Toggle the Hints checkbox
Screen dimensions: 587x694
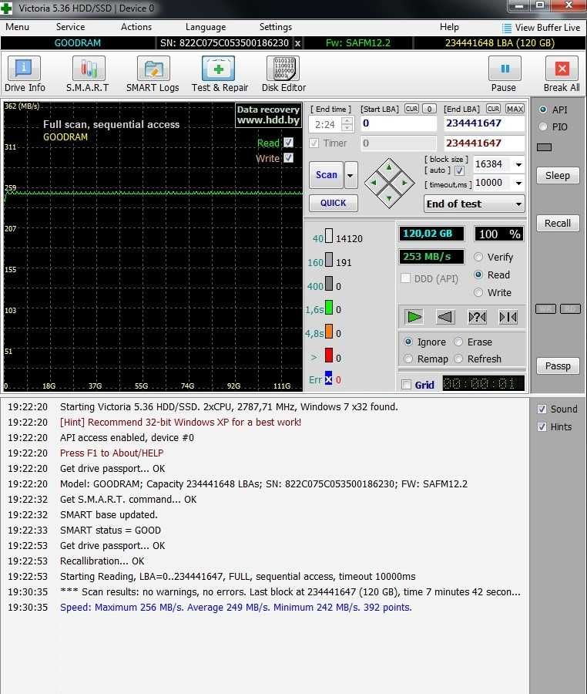point(542,426)
